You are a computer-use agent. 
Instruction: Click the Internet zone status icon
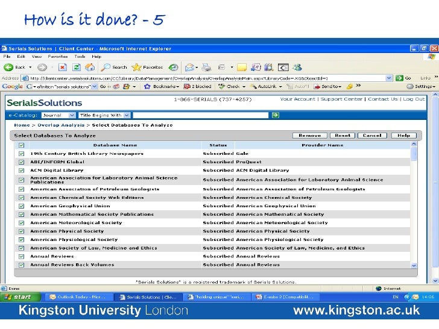point(379,289)
